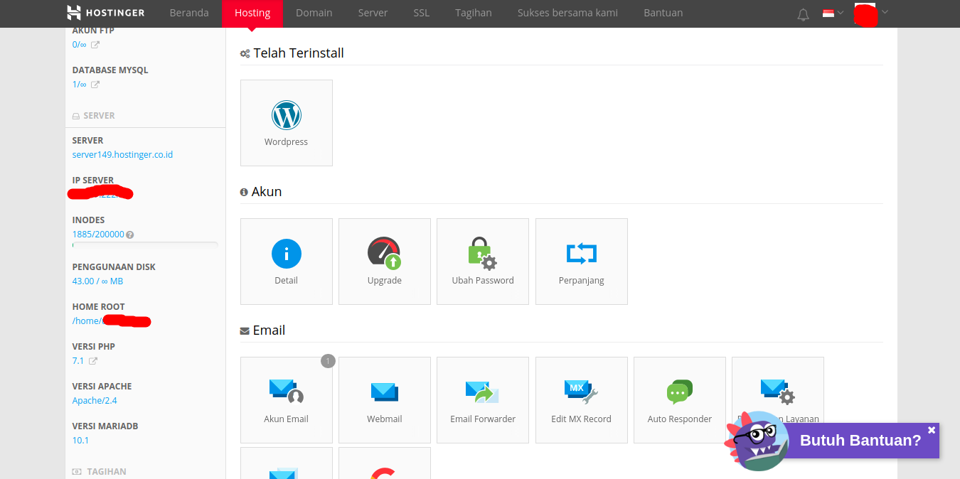
Task: Click the Butuh Bantuan monster mascot
Action: click(757, 441)
